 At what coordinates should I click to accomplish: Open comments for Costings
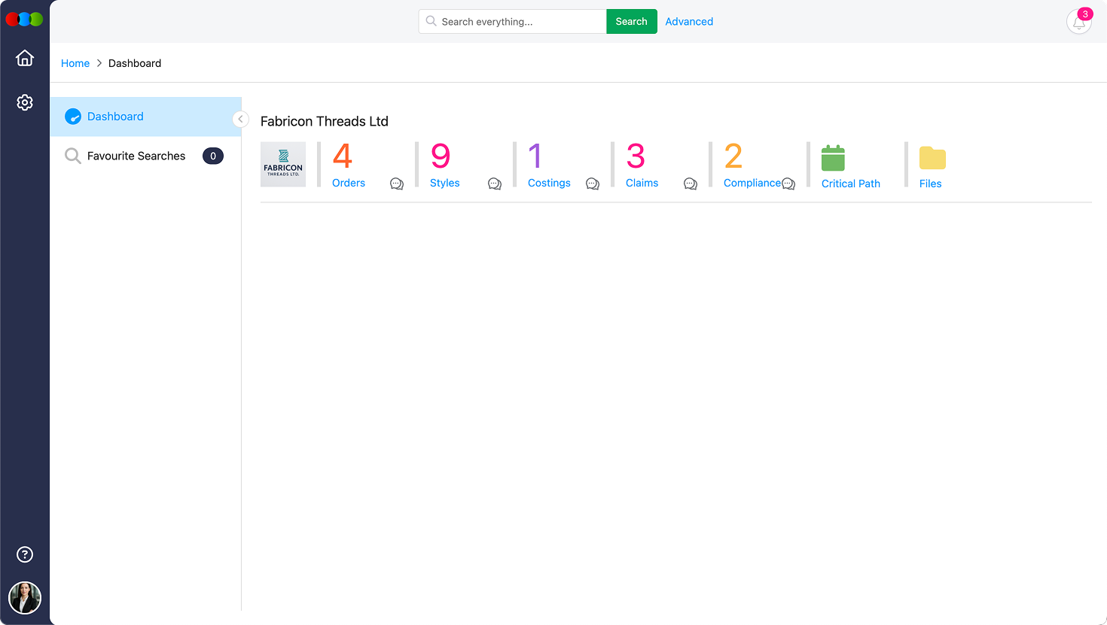(593, 184)
